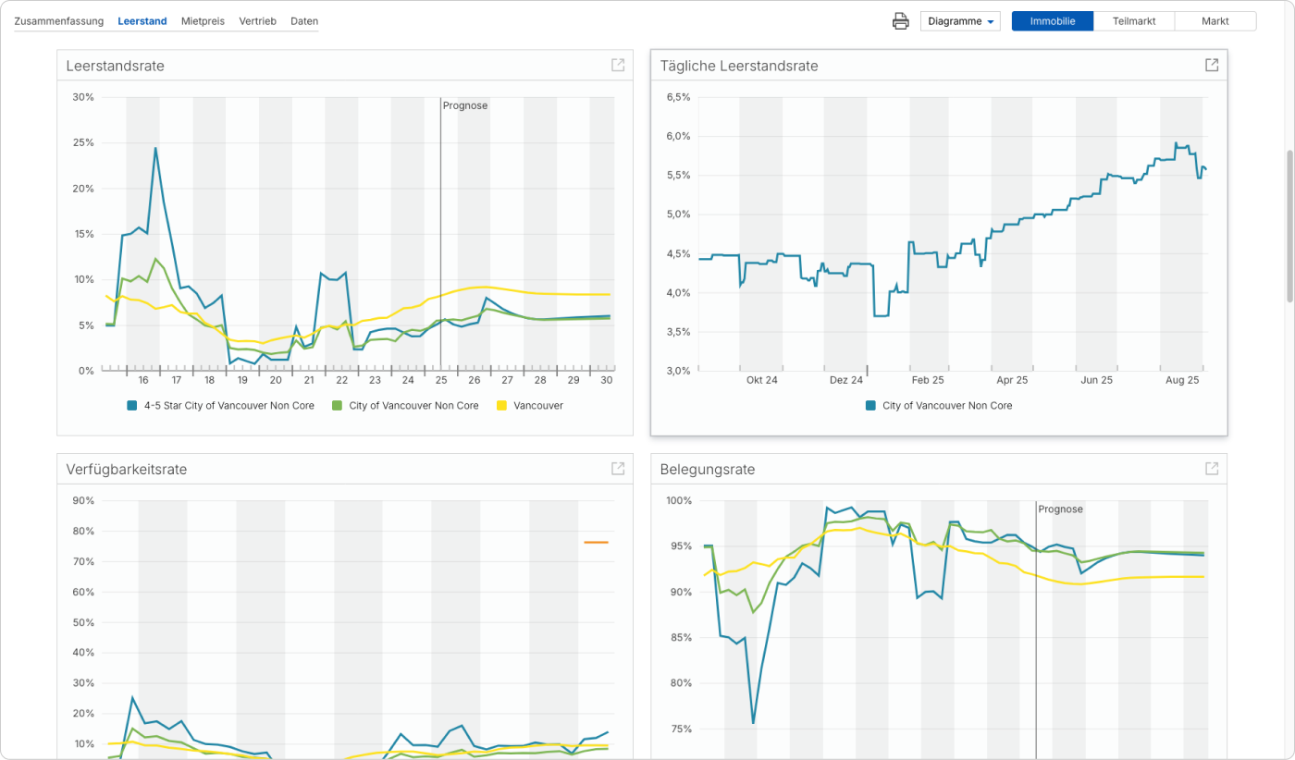
Task: Select the Immobilie segment toggle
Action: [1053, 21]
